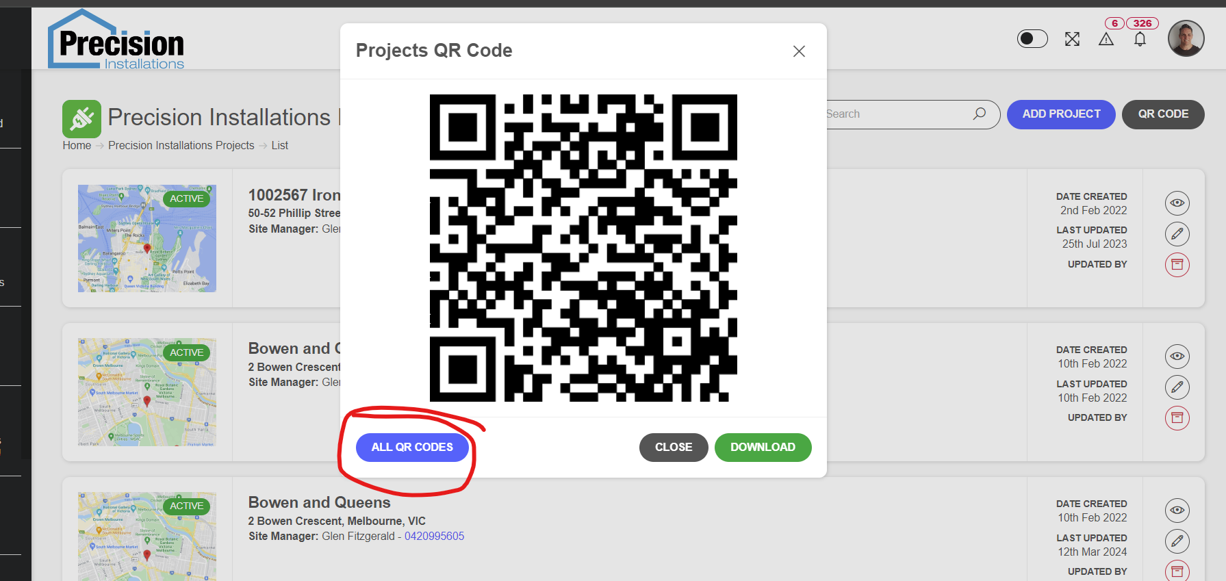
Task: Toggle the dark mode switch
Action: click(x=1032, y=39)
